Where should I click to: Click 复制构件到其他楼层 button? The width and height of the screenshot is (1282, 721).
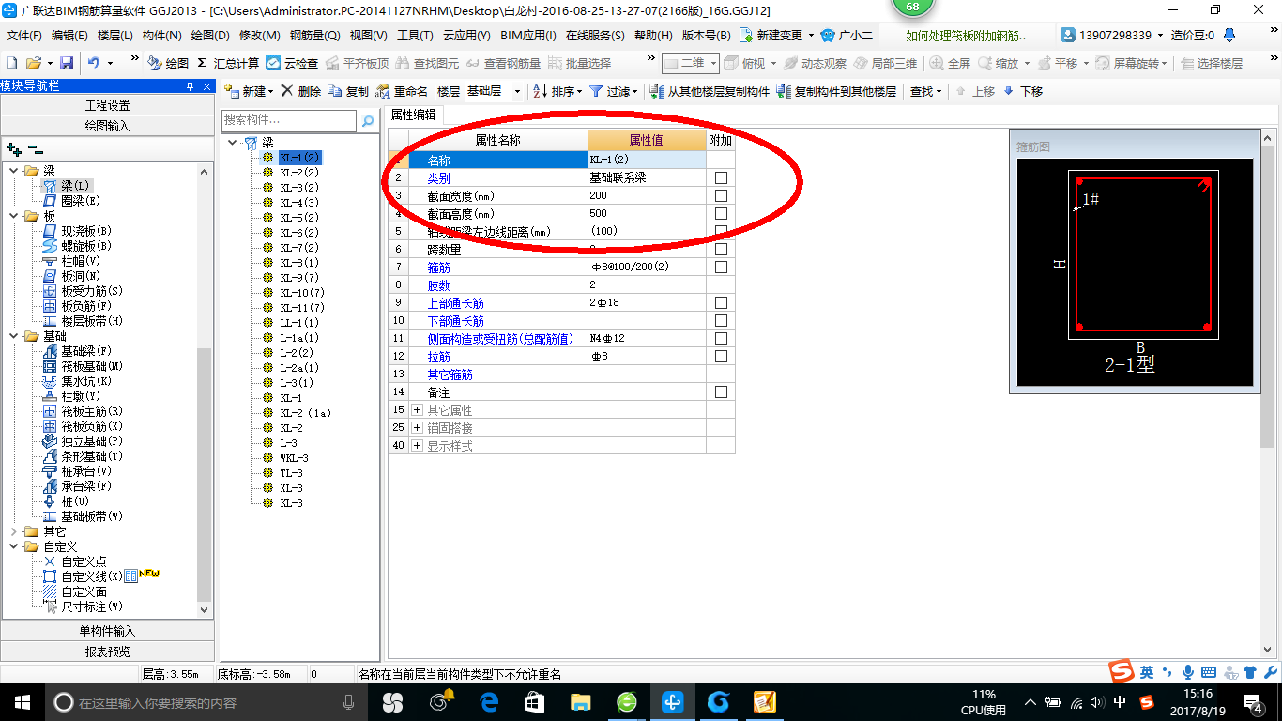click(836, 91)
